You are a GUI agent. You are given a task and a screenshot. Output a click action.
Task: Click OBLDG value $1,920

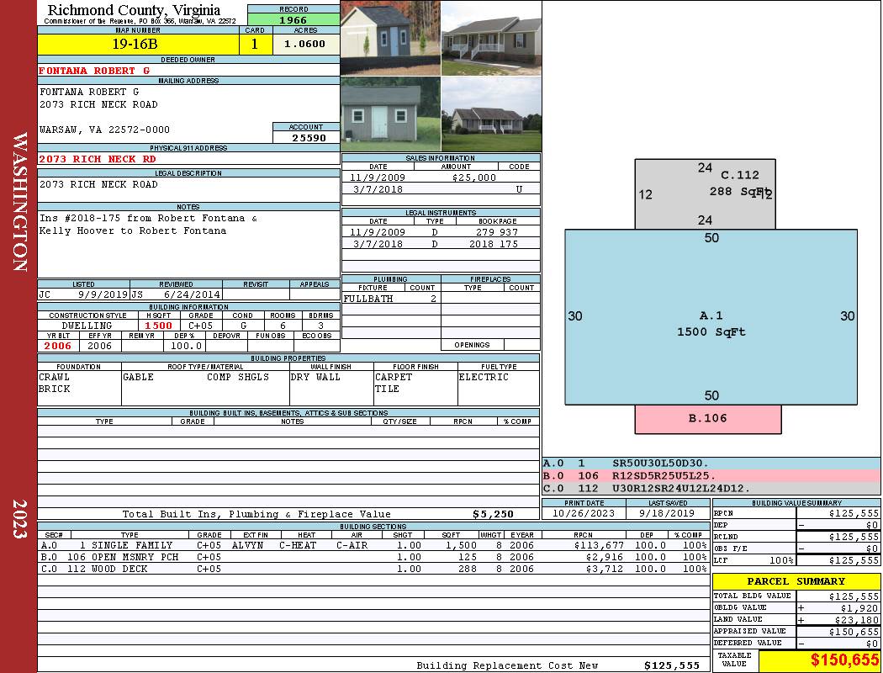[x=859, y=608]
